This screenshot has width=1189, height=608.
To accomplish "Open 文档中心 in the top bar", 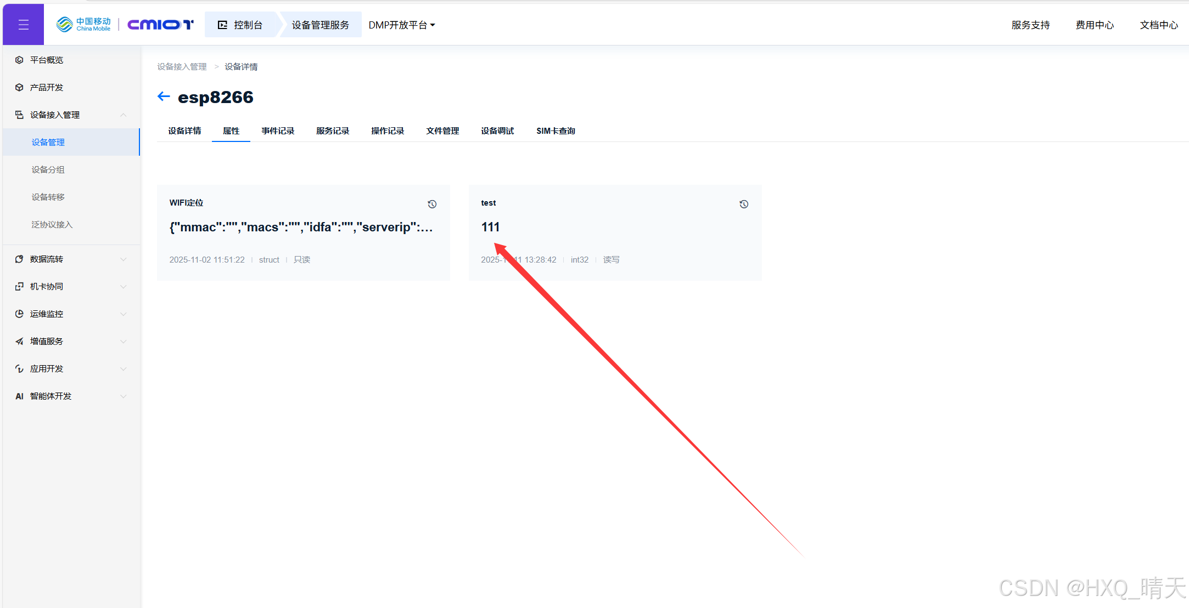I will (x=1158, y=25).
